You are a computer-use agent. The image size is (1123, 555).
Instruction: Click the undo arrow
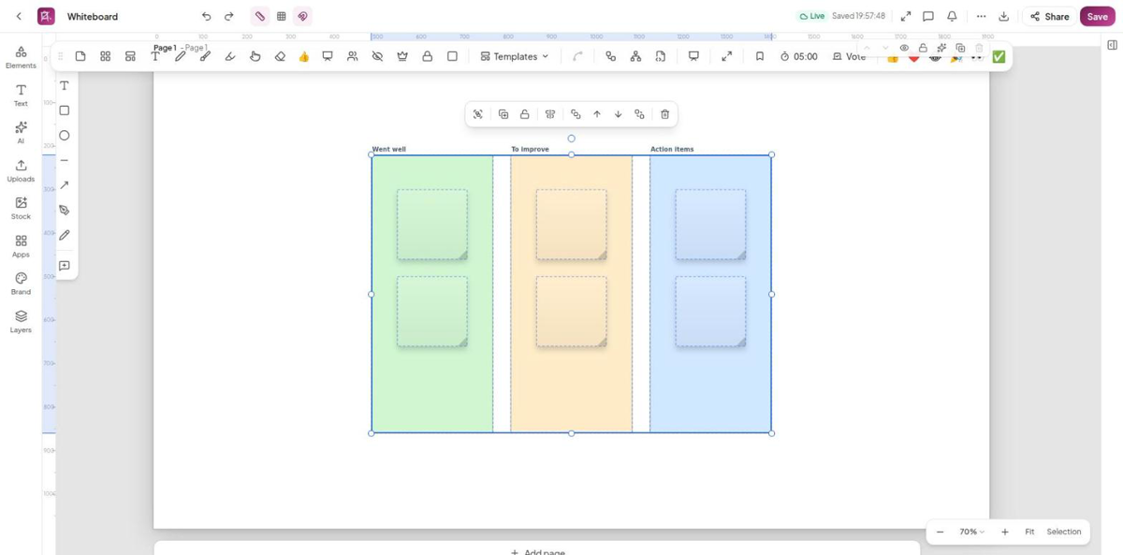(207, 16)
